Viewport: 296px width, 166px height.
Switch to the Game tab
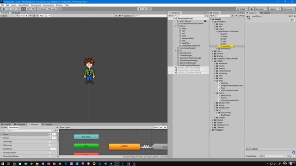[16, 13]
